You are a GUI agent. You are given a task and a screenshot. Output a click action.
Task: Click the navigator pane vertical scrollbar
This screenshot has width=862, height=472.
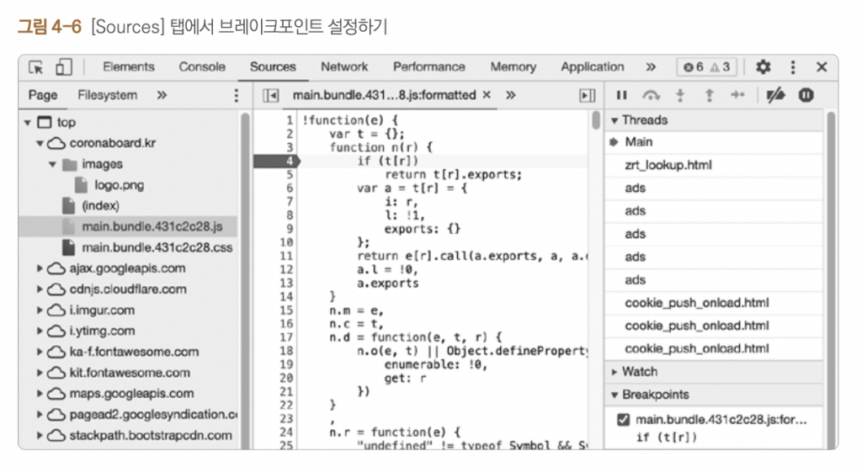click(x=245, y=279)
